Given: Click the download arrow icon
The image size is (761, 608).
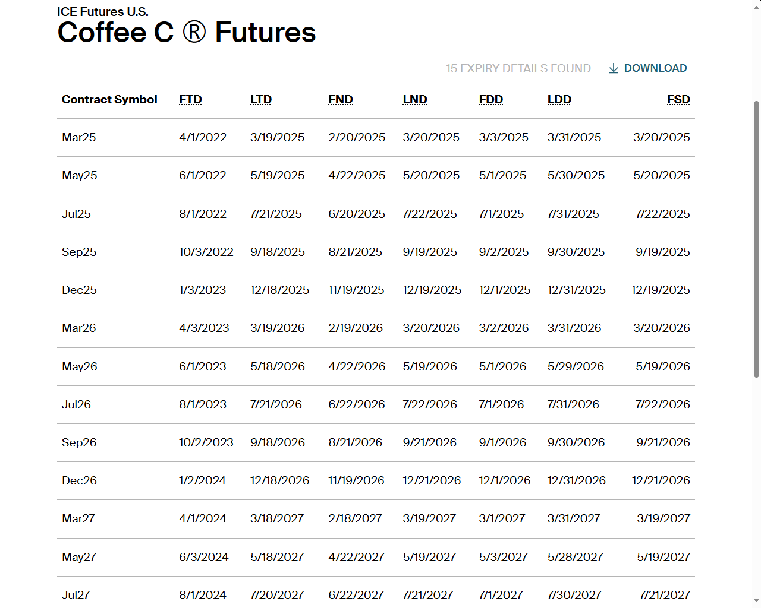Looking at the screenshot, I should [x=614, y=69].
